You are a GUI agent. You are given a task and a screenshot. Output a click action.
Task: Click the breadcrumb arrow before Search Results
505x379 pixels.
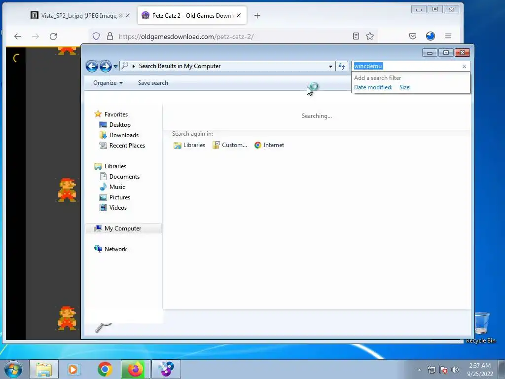pyautogui.click(x=133, y=66)
